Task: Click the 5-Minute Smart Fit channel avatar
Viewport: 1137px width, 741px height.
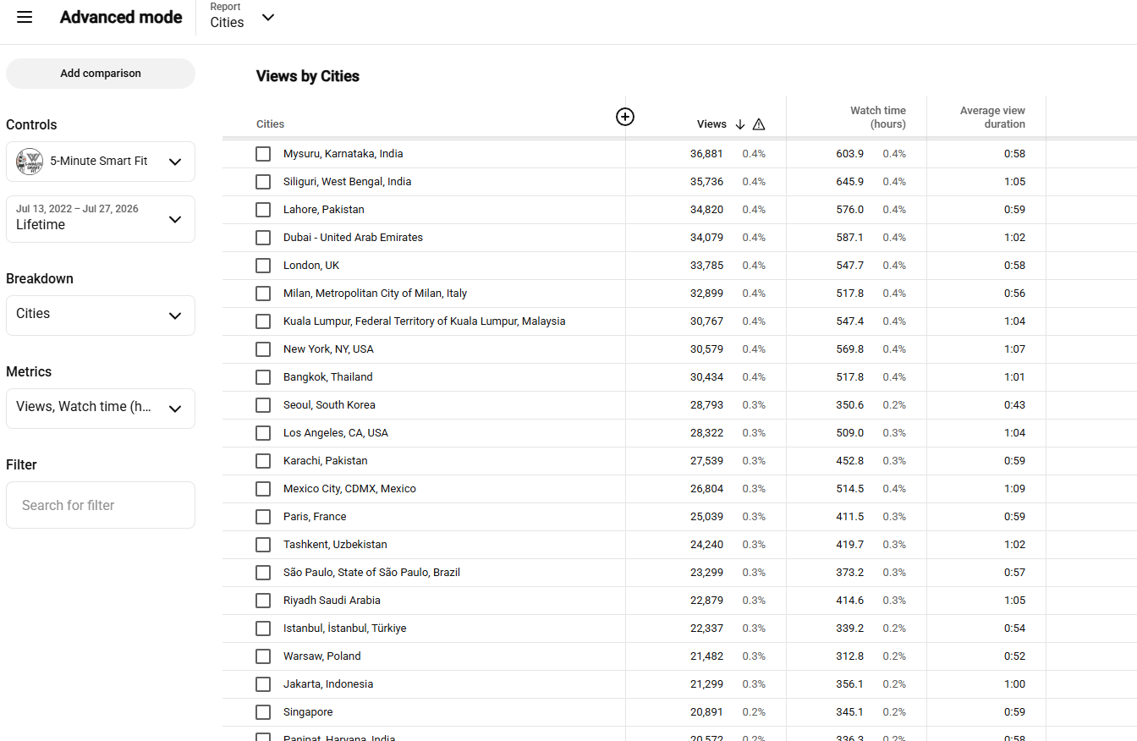Action: tap(30, 162)
